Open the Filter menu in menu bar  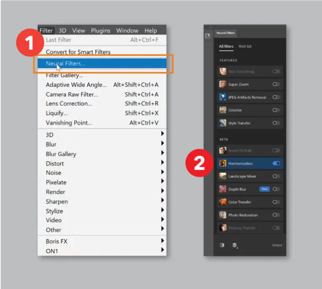click(46, 31)
